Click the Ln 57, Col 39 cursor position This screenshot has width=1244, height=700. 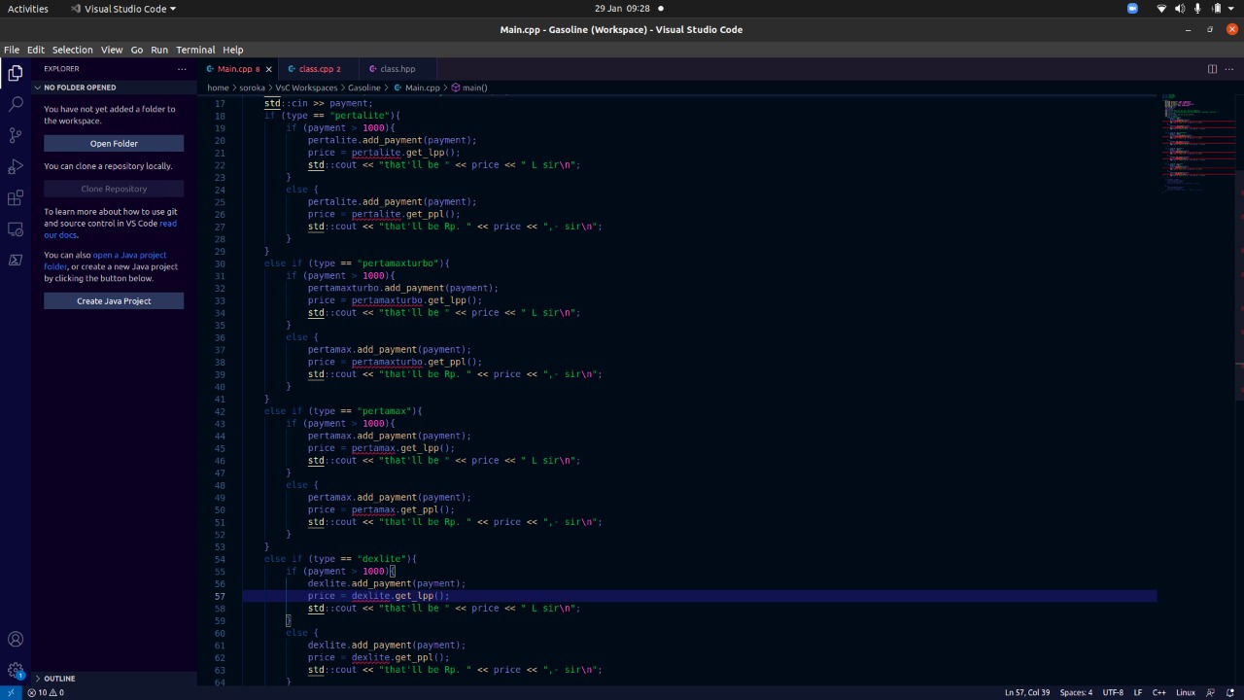[x=1027, y=692]
